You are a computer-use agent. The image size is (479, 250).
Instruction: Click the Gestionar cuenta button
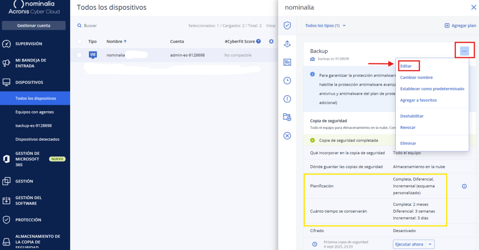[34, 26]
